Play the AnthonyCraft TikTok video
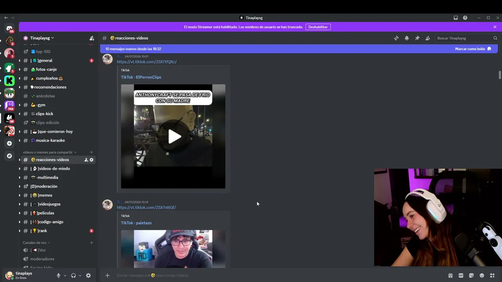The height and width of the screenshot is (282, 502). [175, 136]
